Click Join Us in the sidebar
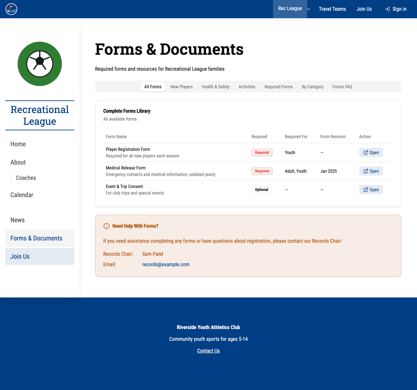Screen dimensions: 417x390 (40, 256)
